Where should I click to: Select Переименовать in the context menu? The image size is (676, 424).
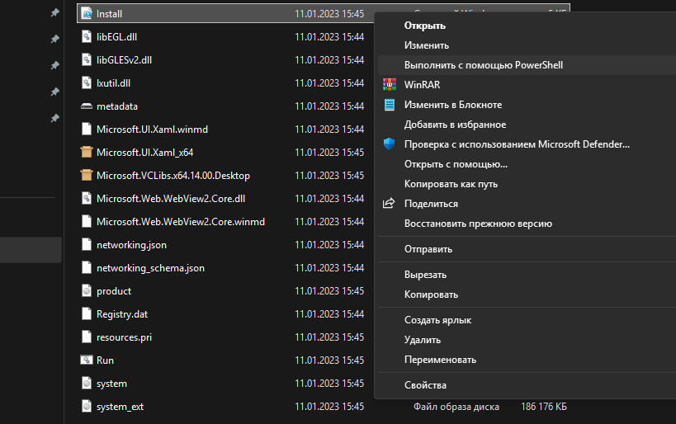click(x=440, y=360)
